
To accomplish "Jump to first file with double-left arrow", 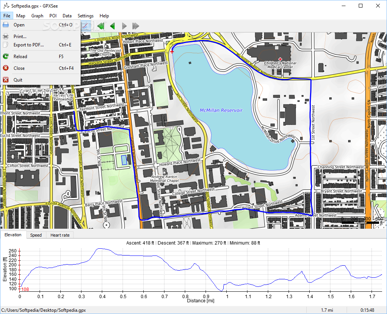I will [x=101, y=26].
